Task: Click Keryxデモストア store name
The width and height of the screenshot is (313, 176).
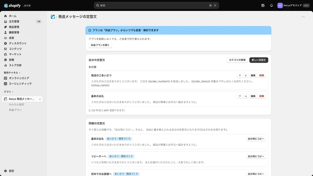Action: point(293,5)
